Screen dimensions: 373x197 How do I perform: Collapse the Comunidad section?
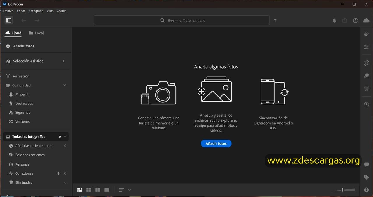pyautogui.click(x=65, y=85)
